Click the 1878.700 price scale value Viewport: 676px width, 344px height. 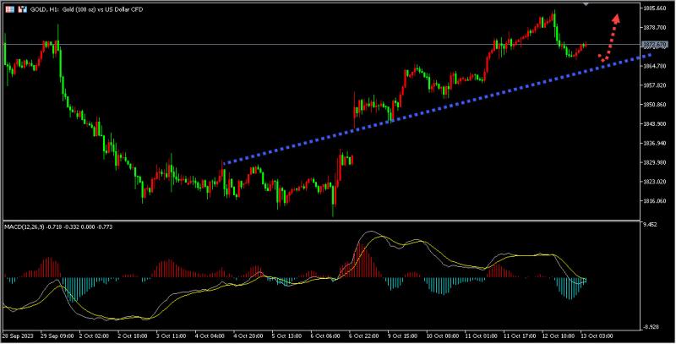(656, 27)
